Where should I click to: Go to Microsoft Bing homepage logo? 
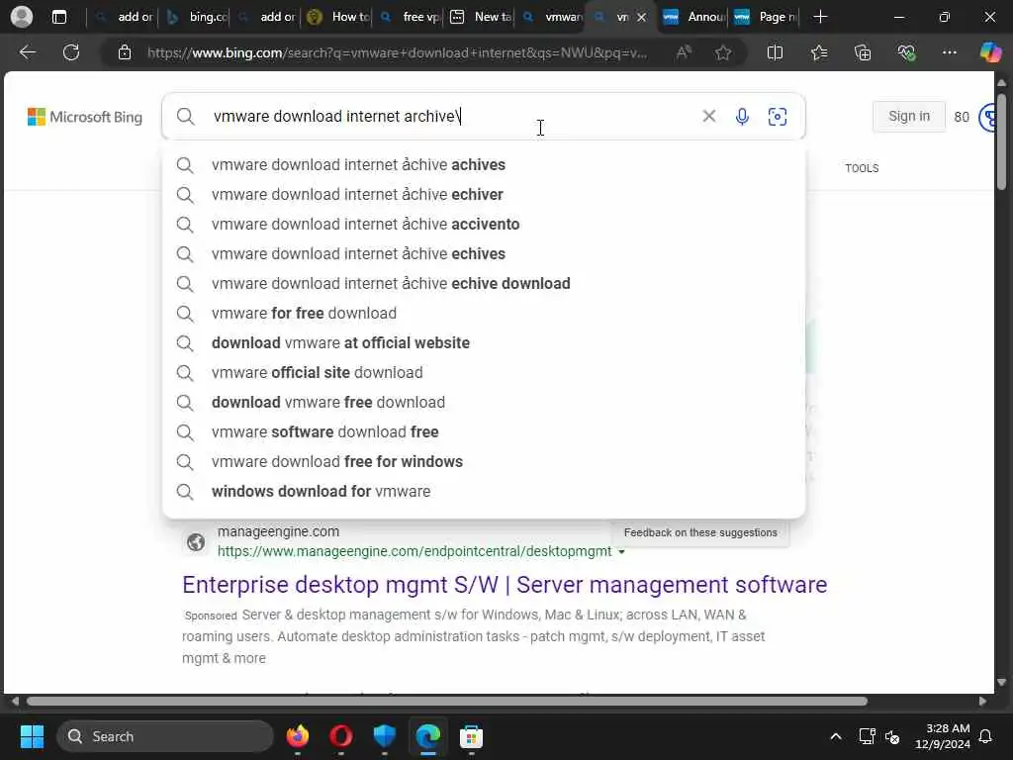[x=85, y=117]
